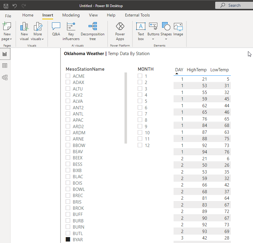The width and height of the screenshot is (253, 243).
Task: Insert a Text box element
Action: point(141,32)
